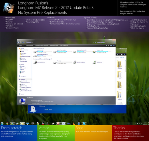Click the Explorer help icon
This screenshot has width=149, height=141.
(x=114, y=46)
